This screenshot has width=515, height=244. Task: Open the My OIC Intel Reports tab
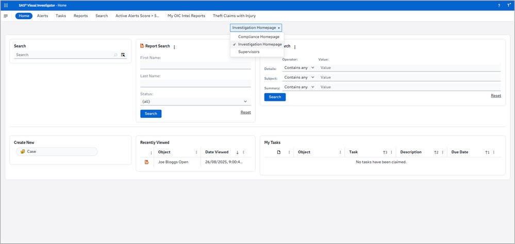tap(186, 16)
